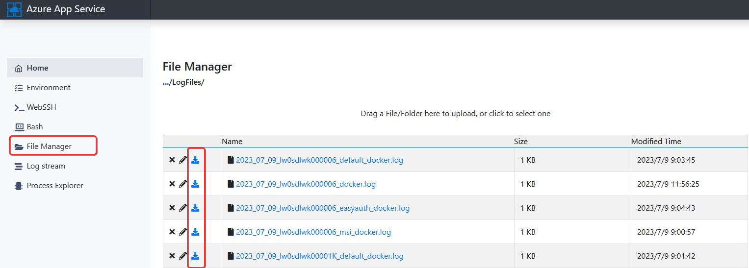Screen dimensions: 749x268
Task: Download the 2023_07_09_lw0sdlwk000006_easyauth_docker.log file
Action: [x=195, y=208]
